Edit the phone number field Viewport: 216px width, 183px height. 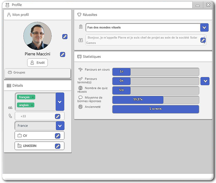[58, 116]
